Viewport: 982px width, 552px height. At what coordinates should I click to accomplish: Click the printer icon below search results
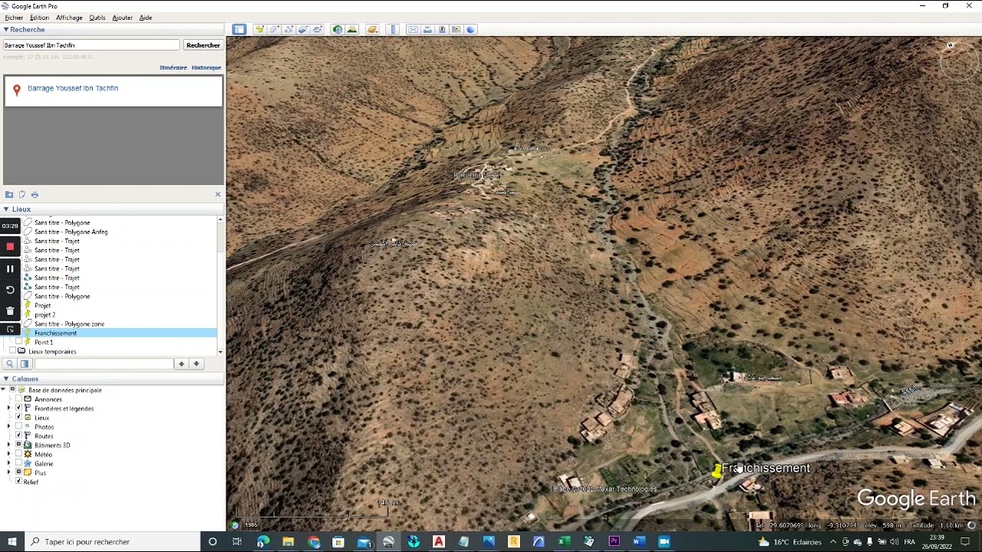[35, 195]
